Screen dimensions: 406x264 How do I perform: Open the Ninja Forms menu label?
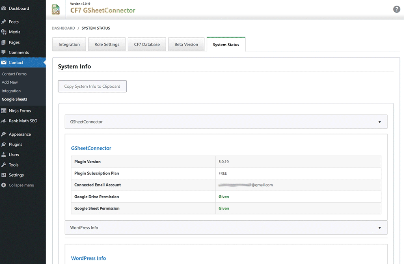tap(20, 110)
